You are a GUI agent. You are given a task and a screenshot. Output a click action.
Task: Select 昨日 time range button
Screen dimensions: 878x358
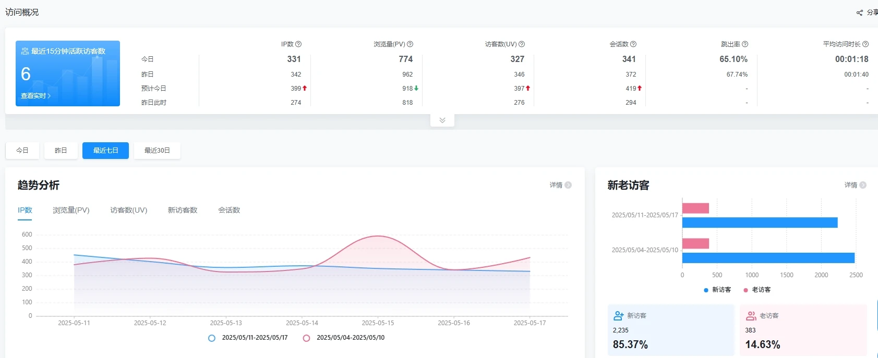tap(61, 151)
